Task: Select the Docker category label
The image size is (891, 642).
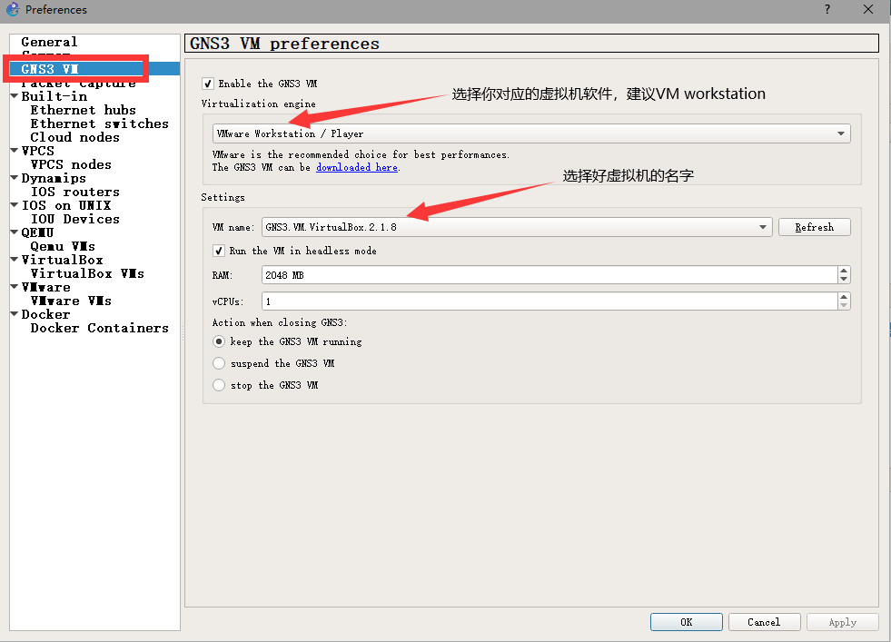Action: [45, 315]
